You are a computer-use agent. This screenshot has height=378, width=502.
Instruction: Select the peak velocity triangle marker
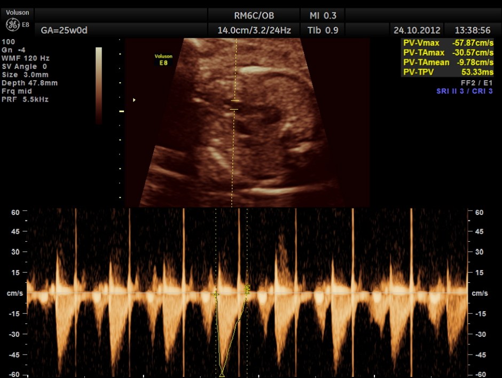[x=222, y=374]
